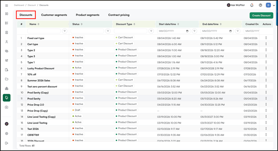
Task: Click the End date/time filter icon
Action: point(238,31)
